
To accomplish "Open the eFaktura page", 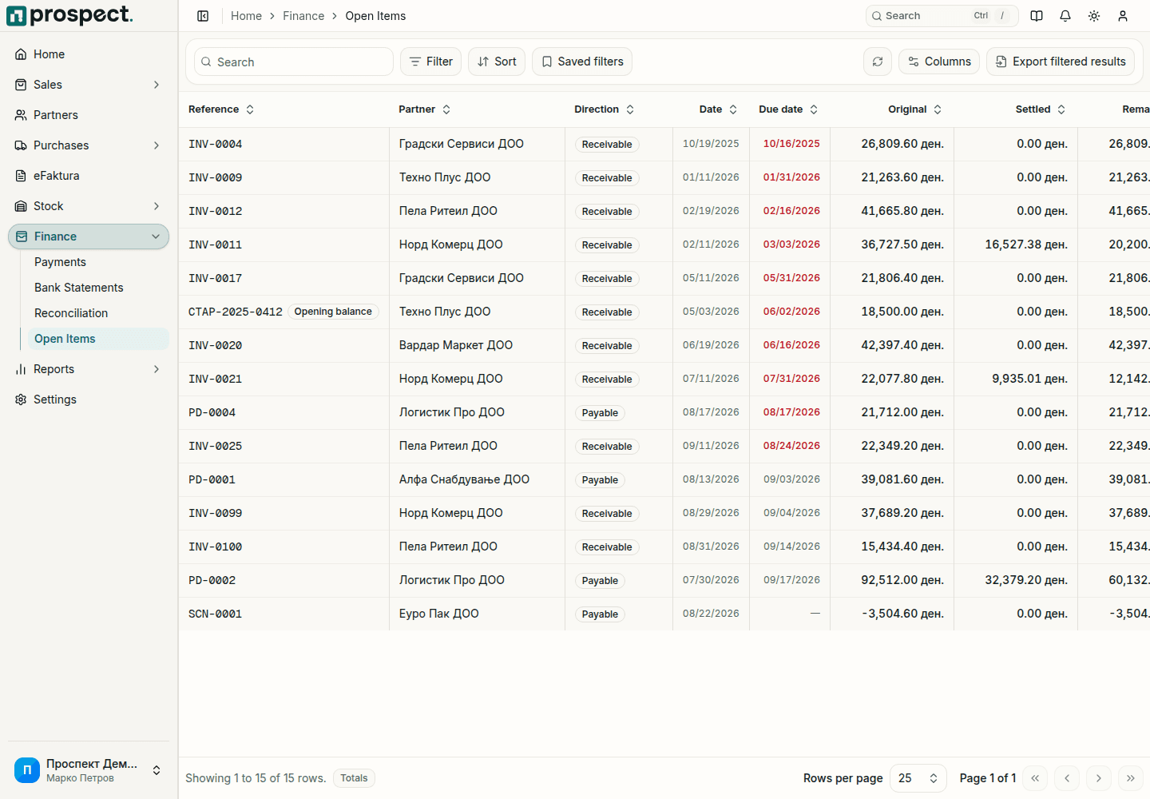I will tap(89, 176).
